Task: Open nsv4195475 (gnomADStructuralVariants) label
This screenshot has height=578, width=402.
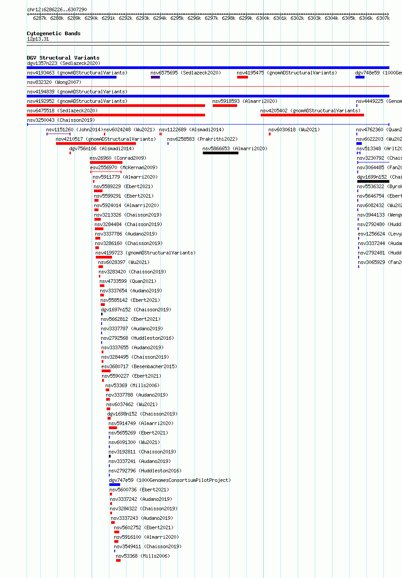Action: tap(287, 73)
